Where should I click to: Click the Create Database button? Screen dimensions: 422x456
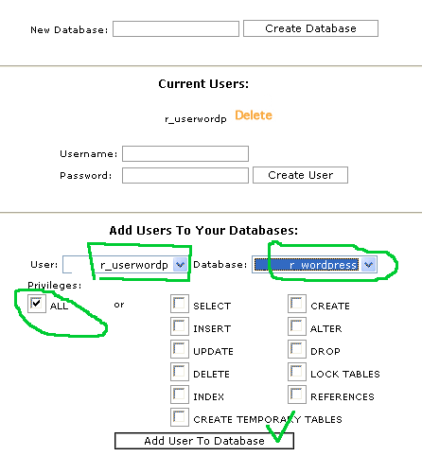pyautogui.click(x=310, y=28)
